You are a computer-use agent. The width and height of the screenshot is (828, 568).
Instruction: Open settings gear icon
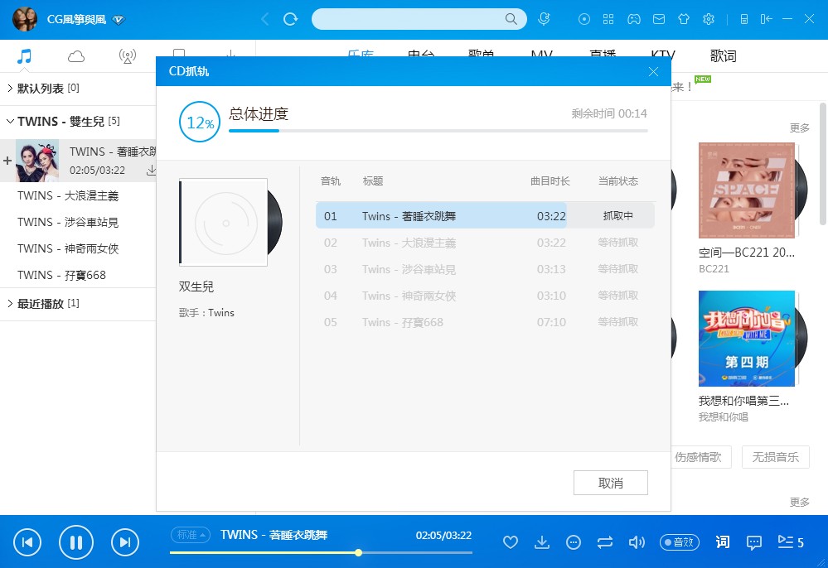[x=709, y=20]
